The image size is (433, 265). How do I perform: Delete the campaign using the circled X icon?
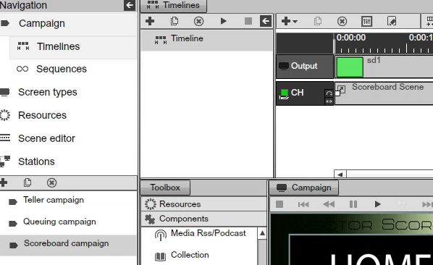(x=51, y=182)
